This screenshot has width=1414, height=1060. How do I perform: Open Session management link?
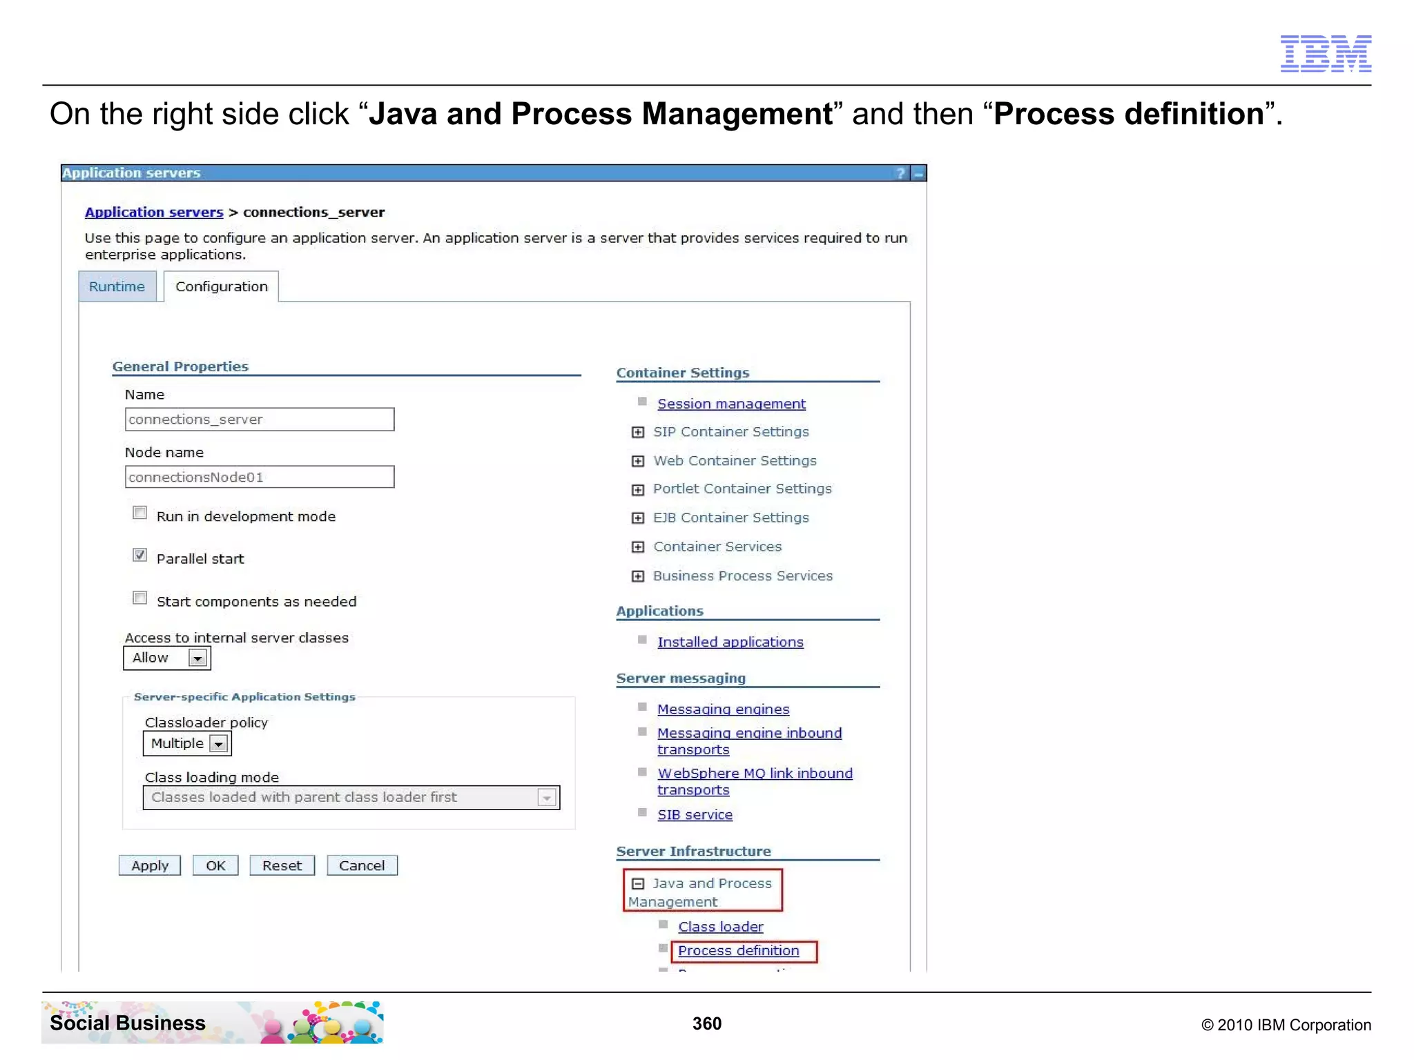[x=731, y=404]
